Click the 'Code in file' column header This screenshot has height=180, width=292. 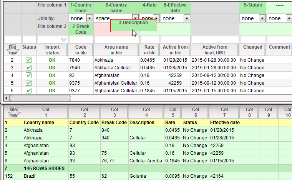point(81,50)
